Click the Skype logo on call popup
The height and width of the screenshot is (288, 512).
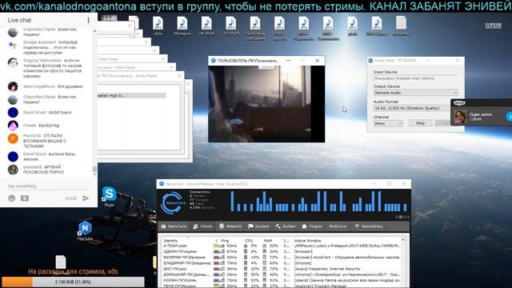click(459, 103)
